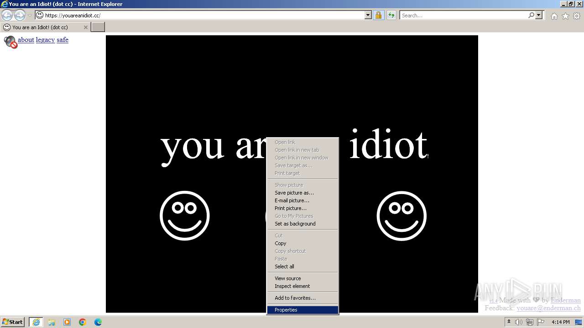584x328 pixels.
Task: Click the Internet Explorer taskbar icon
Action: coord(36,322)
